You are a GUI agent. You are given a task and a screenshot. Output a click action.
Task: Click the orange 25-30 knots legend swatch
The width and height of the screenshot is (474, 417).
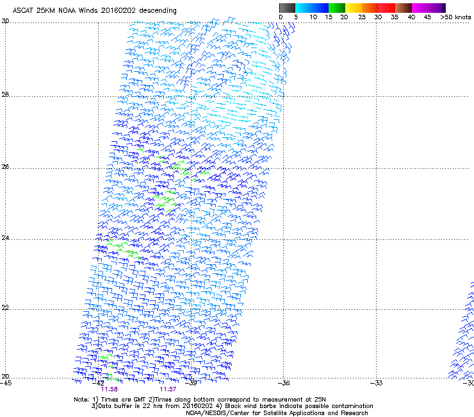[370, 8]
